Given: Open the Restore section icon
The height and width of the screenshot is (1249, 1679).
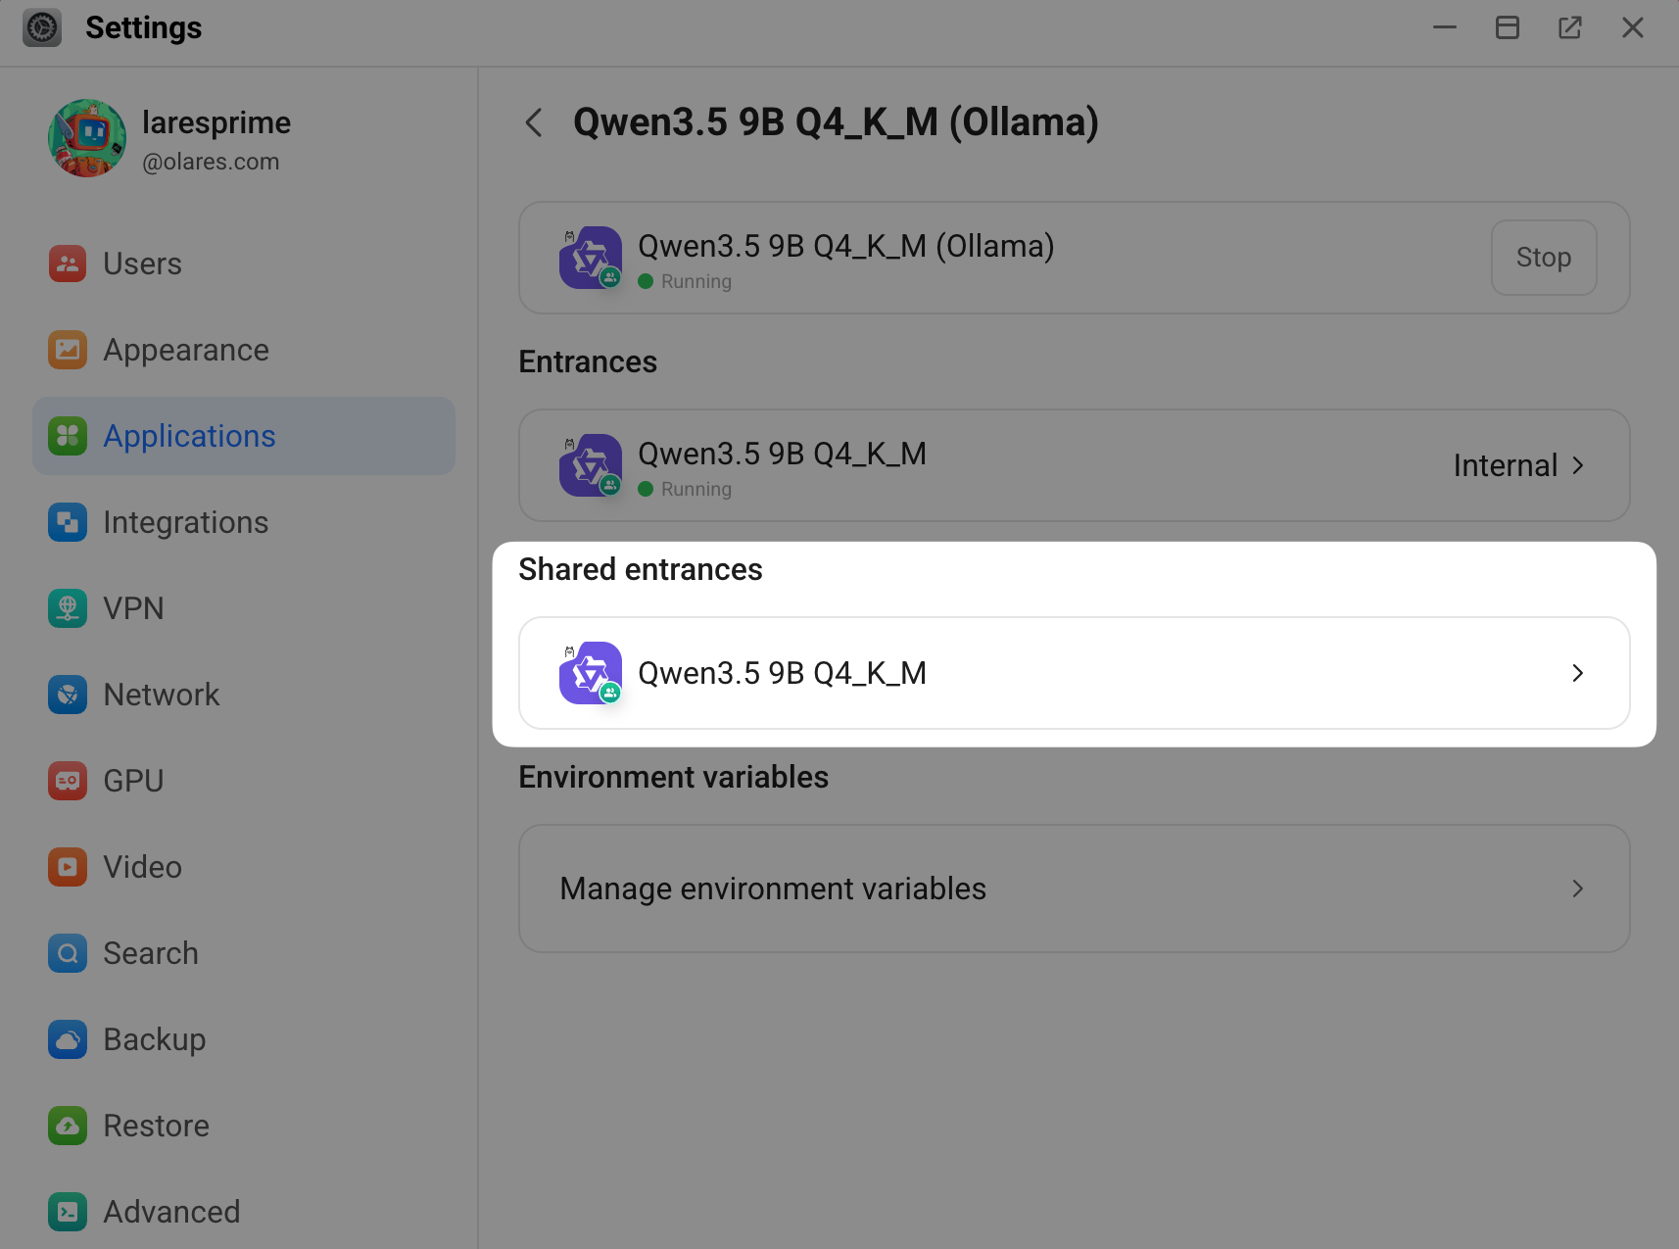Looking at the screenshot, I should 67,1126.
